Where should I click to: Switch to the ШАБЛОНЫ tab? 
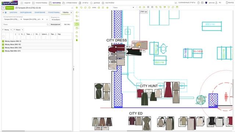point(13,12)
